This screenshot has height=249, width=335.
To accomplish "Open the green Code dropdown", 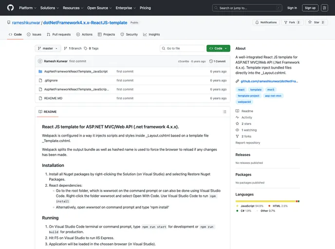I will click(218, 49).
